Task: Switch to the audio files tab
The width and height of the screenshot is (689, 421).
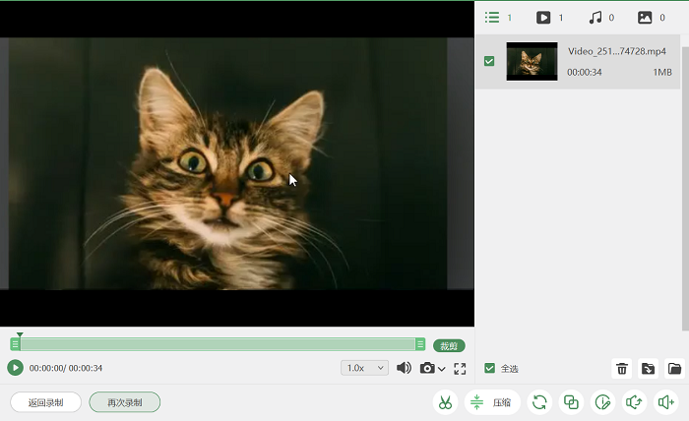Action: pos(601,18)
